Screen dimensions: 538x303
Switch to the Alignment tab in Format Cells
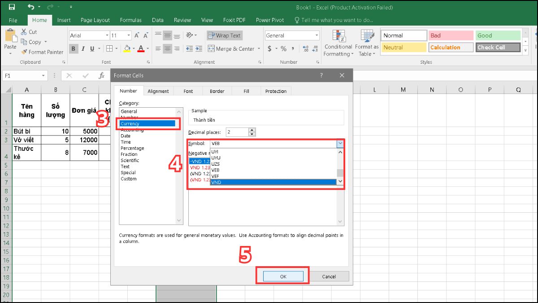tap(158, 91)
